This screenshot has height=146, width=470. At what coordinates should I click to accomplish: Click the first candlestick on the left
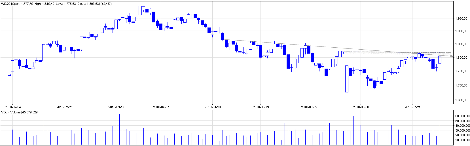coord(9,75)
